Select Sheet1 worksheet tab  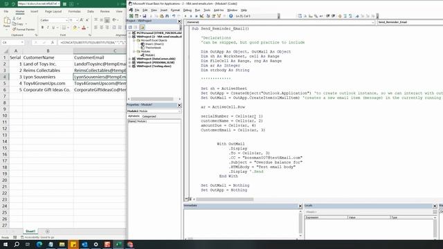(x=30, y=231)
